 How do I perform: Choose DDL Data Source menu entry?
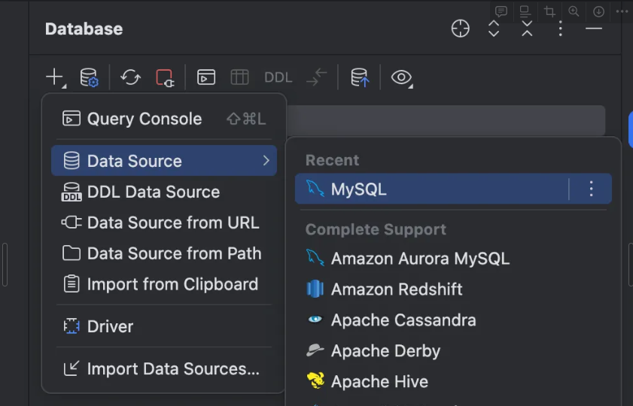(x=153, y=192)
